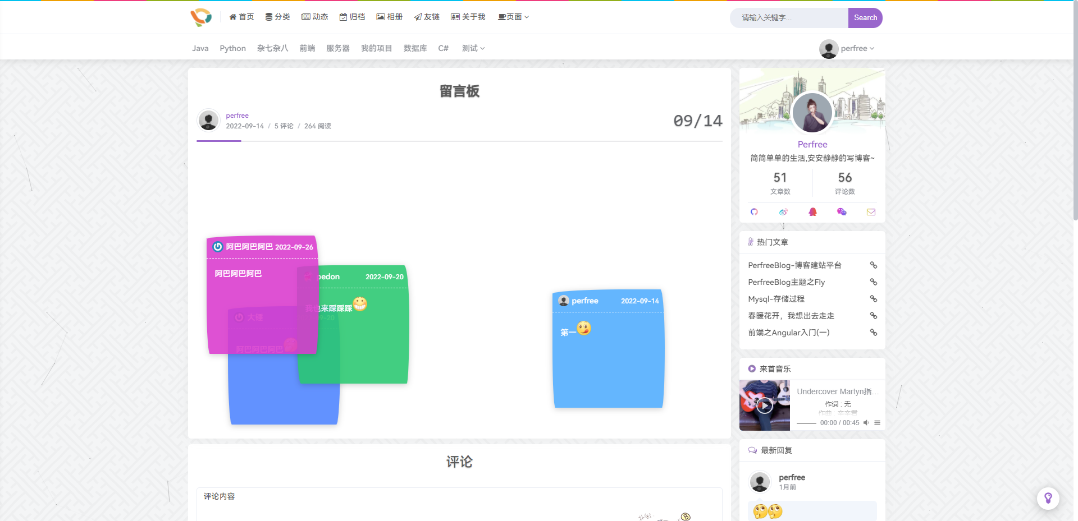Image resolution: width=1078 pixels, height=521 pixels.
Task: Mute the music player volume icon
Action: click(866, 423)
